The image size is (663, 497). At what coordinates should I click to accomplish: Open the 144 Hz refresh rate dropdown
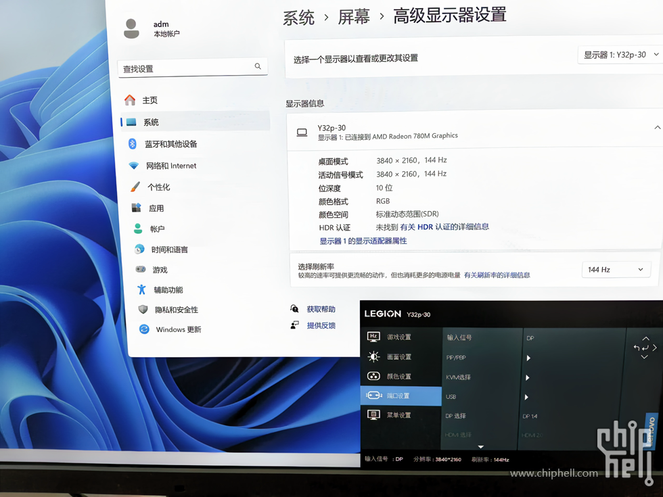[x=616, y=270]
